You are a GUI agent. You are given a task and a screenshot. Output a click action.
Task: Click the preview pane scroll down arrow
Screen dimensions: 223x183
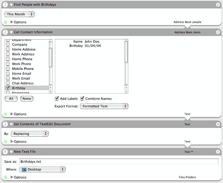(126, 91)
